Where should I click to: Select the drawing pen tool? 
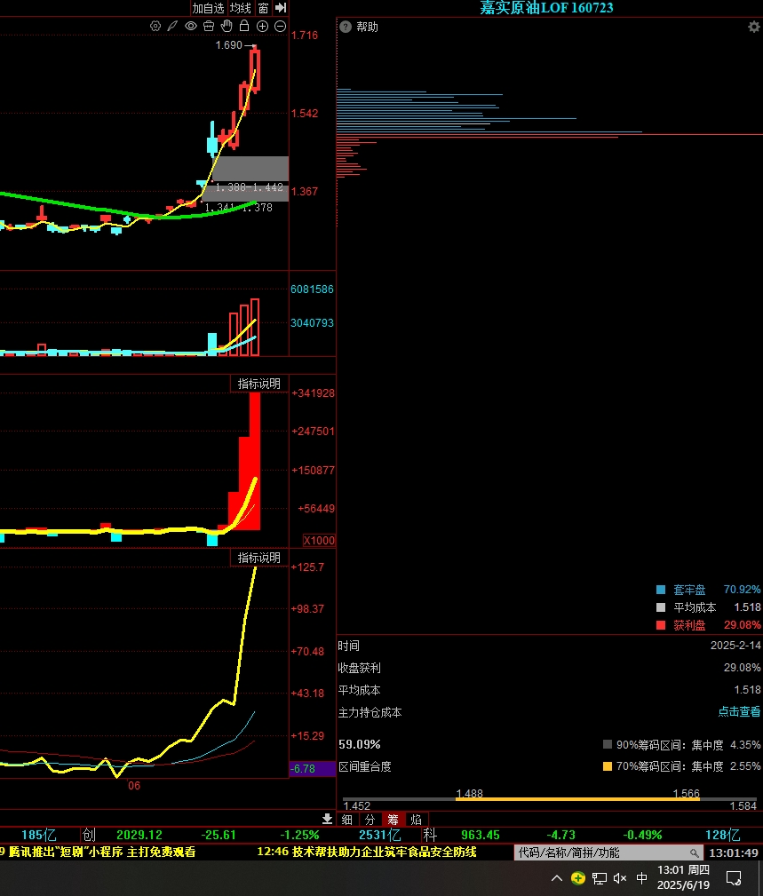click(x=172, y=27)
